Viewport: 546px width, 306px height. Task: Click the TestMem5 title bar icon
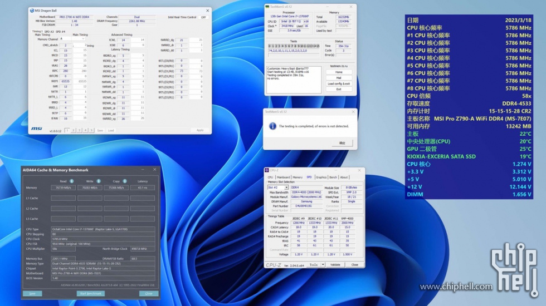click(267, 7)
